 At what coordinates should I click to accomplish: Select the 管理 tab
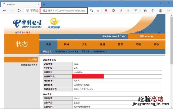120,44
